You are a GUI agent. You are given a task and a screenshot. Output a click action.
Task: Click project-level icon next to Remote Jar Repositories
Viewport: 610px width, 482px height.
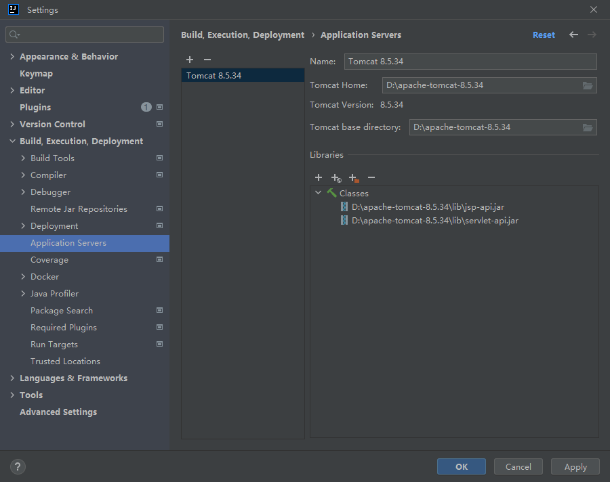tap(159, 209)
